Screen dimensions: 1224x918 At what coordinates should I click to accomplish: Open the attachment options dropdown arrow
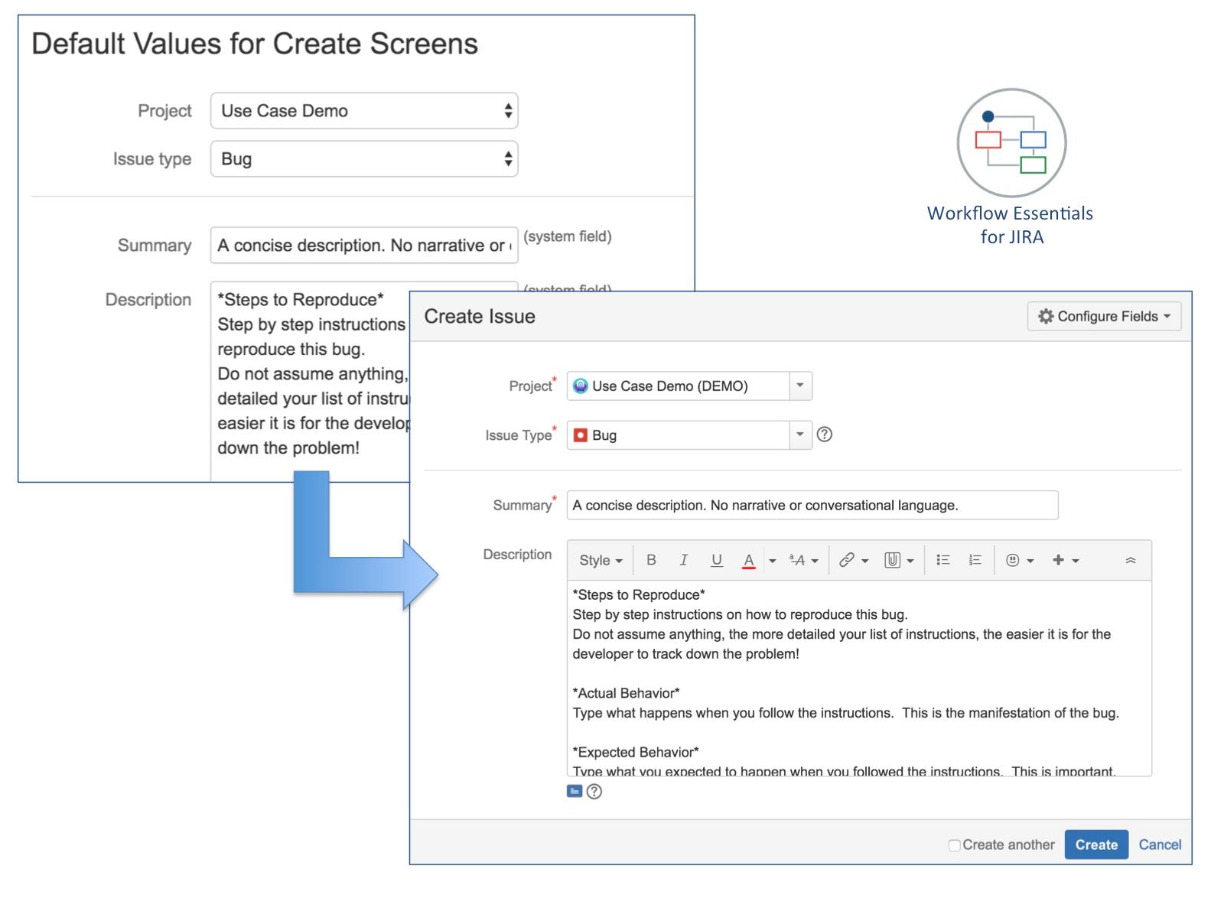pyautogui.click(x=910, y=561)
